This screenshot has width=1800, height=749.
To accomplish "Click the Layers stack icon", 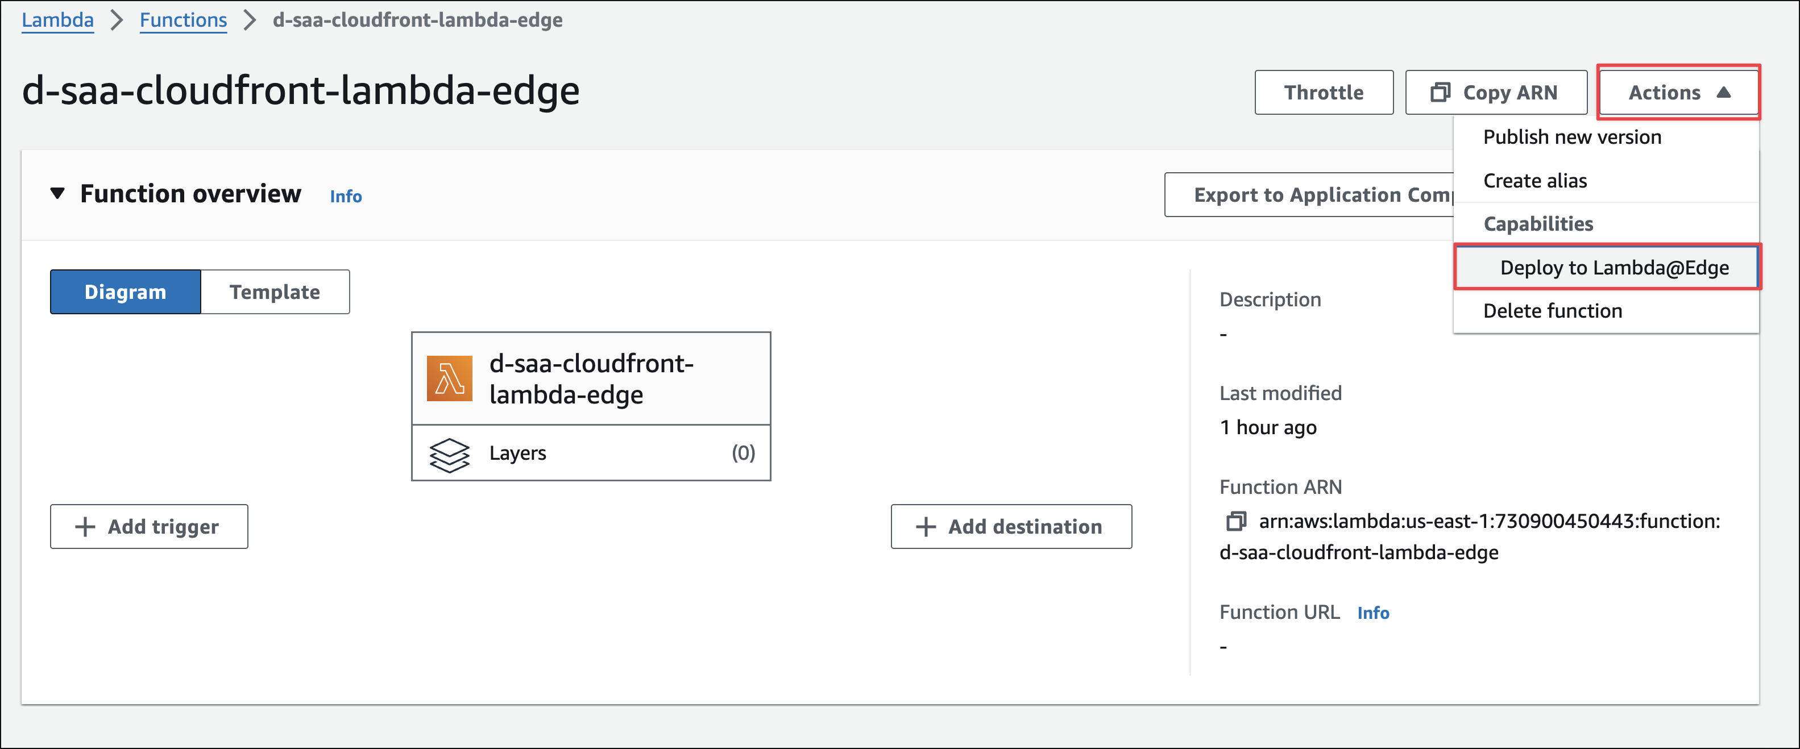I will (449, 455).
